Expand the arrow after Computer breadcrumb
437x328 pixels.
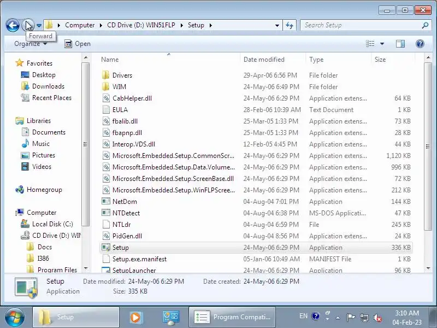(101, 25)
